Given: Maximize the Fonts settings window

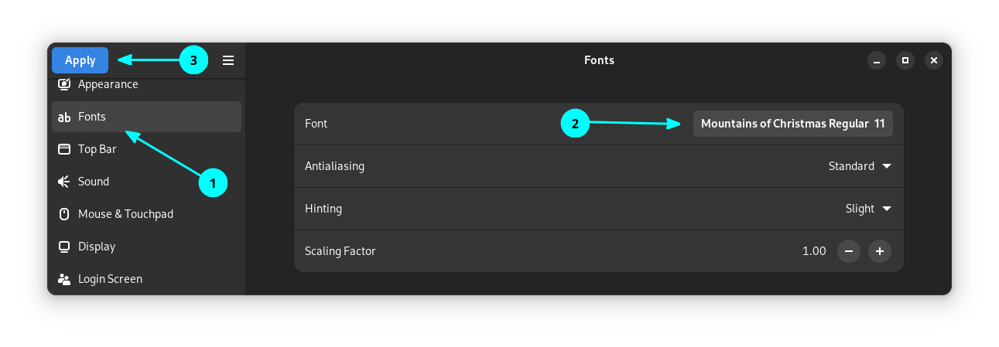Looking at the screenshot, I should (905, 60).
